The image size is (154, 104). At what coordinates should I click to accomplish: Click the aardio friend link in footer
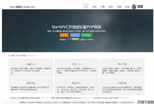[x=56, y=102]
